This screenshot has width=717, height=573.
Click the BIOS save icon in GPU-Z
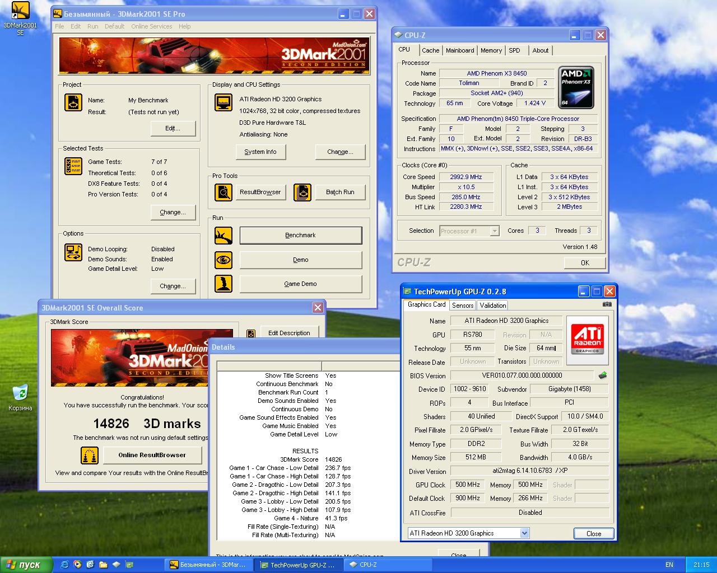tap(603, 375)
